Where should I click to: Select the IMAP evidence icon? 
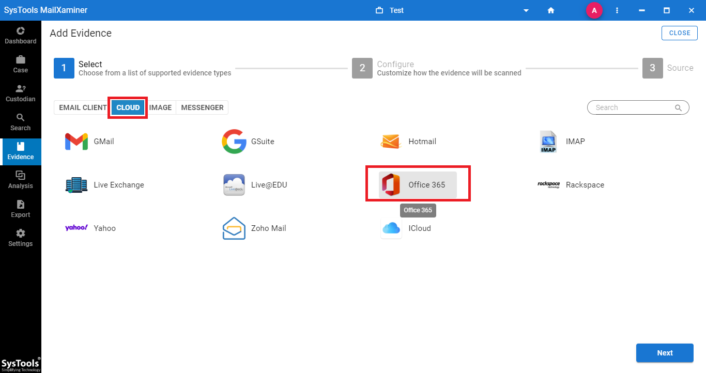point(548,142)
